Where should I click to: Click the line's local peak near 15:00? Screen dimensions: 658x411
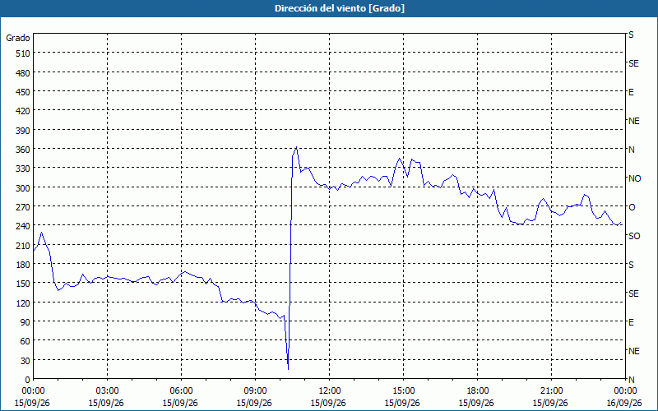click(x=399, y=159)
